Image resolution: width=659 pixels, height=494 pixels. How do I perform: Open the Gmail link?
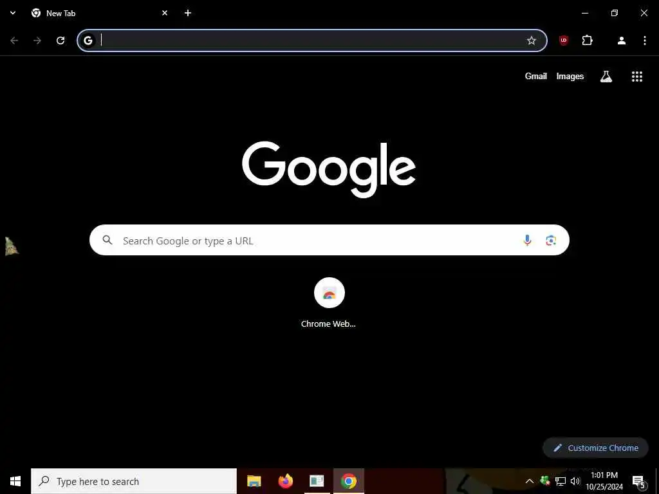[x=536, y=76]
